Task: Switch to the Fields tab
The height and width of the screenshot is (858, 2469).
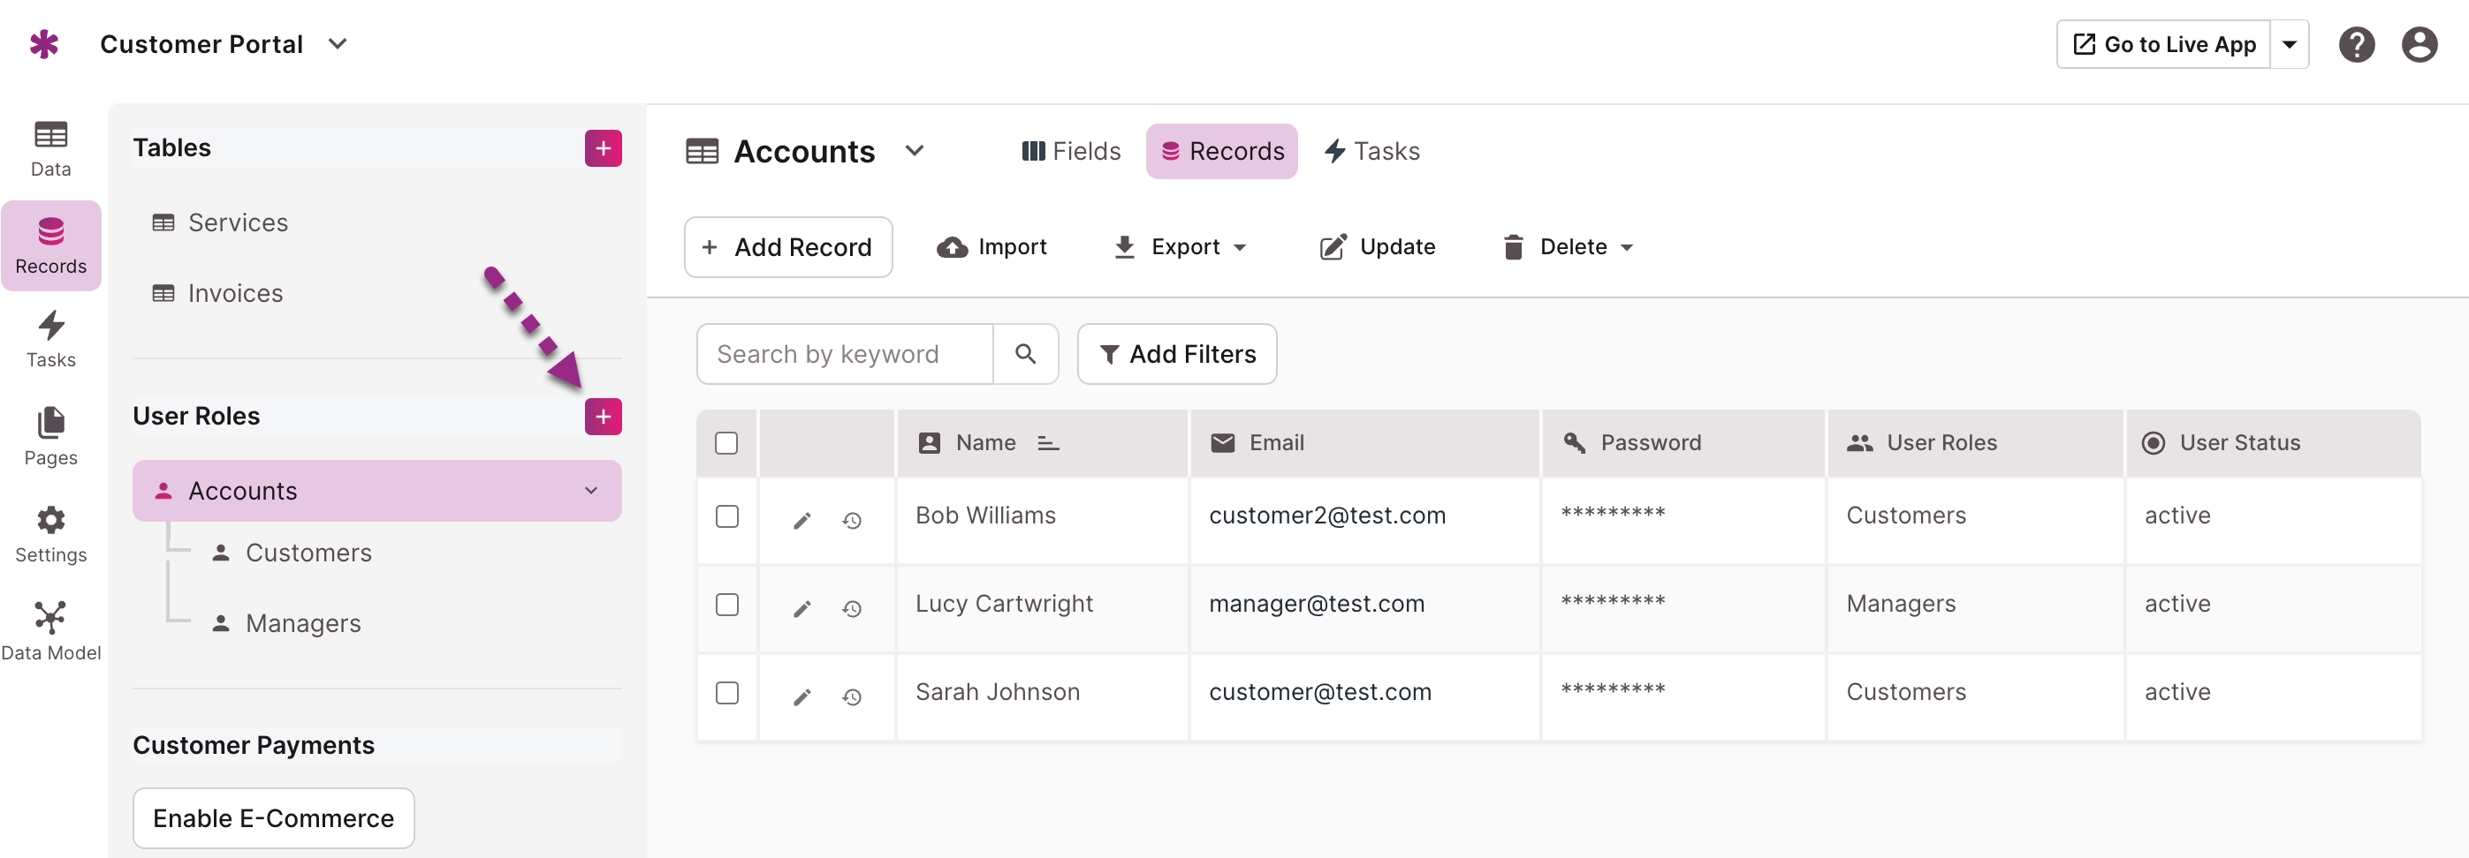Action: 1071,151
